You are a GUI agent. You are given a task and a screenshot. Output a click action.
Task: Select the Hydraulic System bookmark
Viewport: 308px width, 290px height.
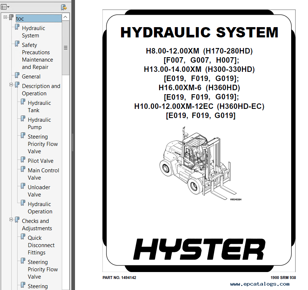(x=33, y=32)
